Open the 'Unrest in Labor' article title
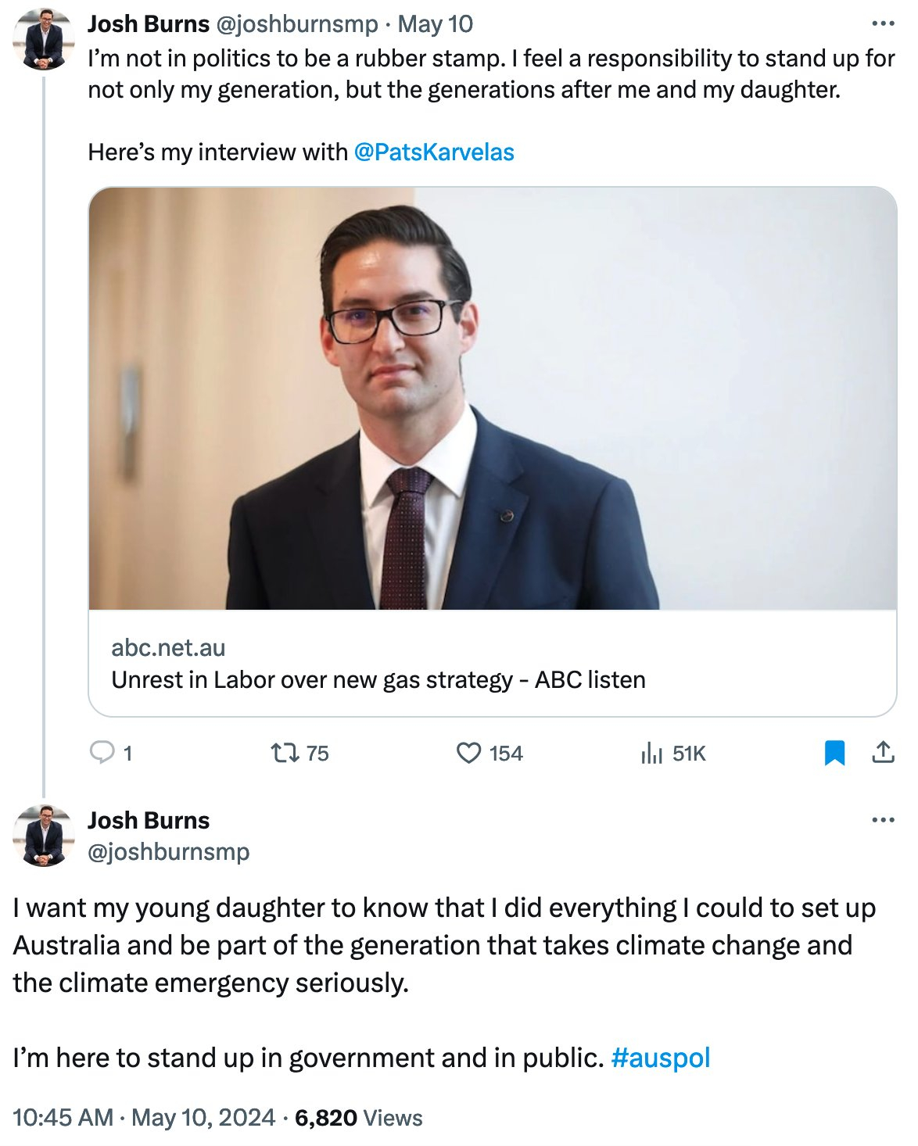This screenshot has width=918, height=1146. tap(378, 680)
